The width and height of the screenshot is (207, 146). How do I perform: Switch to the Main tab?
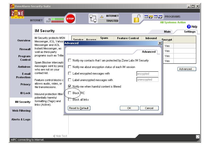tap(167, 32)
